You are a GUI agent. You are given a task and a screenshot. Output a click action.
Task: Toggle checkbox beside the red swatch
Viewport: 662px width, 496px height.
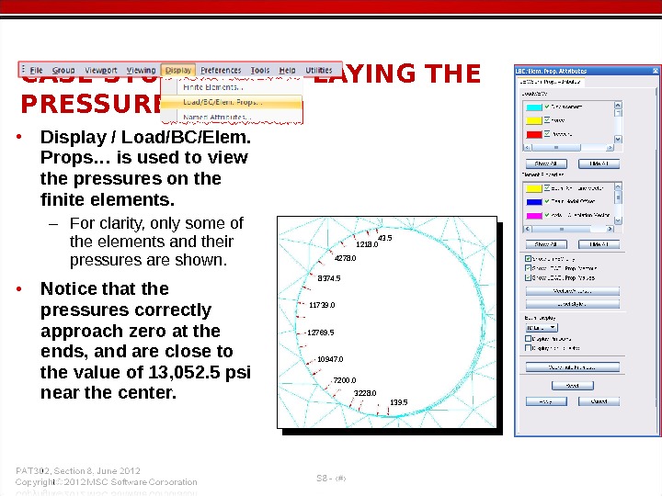[547, 134]
